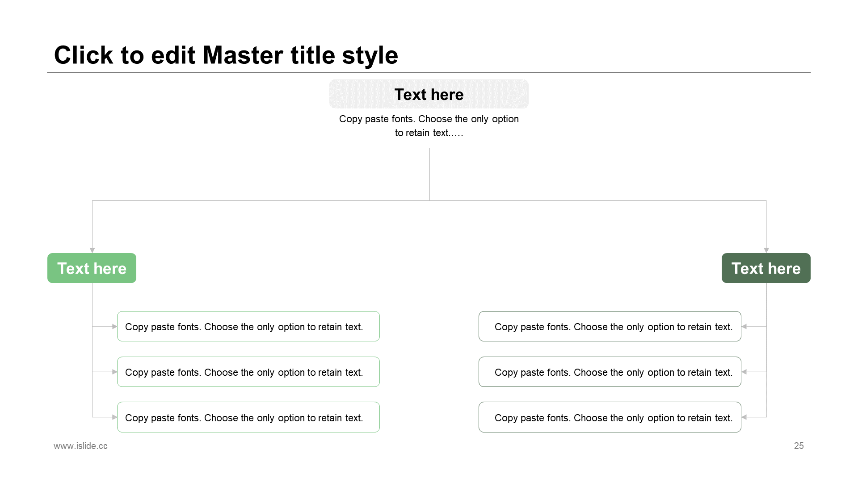Select third dark-outlined right text box

pyautogui.click(x=610, y=417)
